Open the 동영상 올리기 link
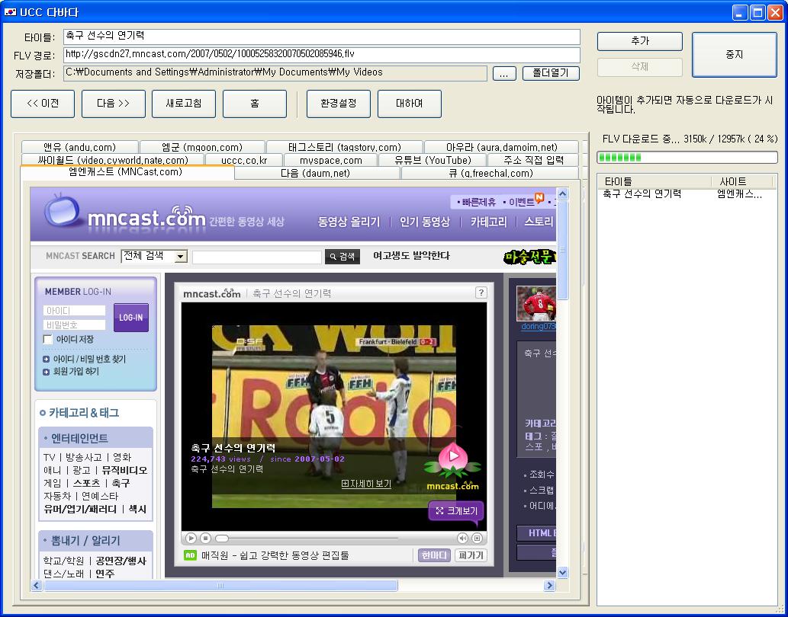This screenshot has height=617, width=788. (x=349, y=222)
